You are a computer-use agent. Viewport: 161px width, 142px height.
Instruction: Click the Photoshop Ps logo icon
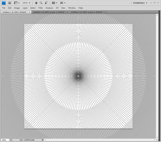[x=4, y=3]
